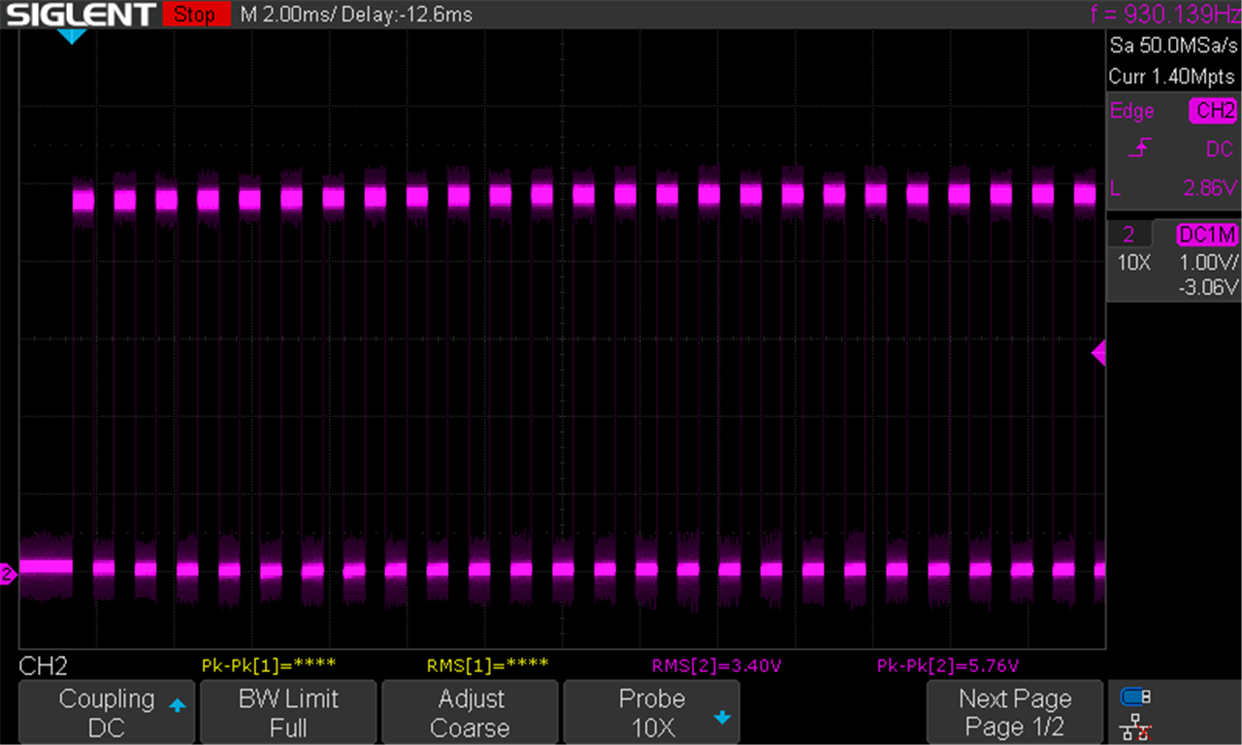Click the 10X probe label in channel box
This screenshot has height=745, width=1242.
pyautogui.click(x=1133, y=263)
